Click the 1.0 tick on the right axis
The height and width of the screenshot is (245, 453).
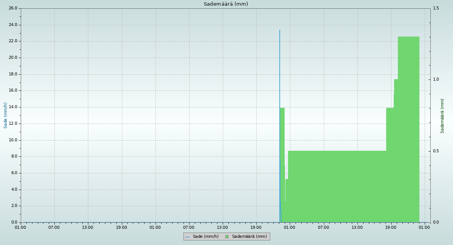point(436,80)
